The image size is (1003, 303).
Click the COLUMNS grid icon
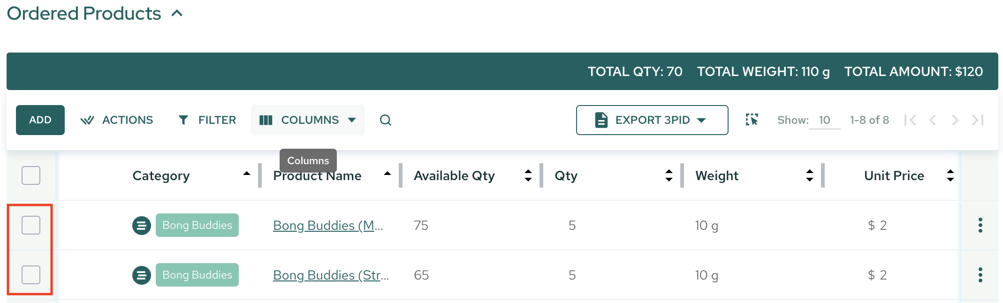[266, 121]
